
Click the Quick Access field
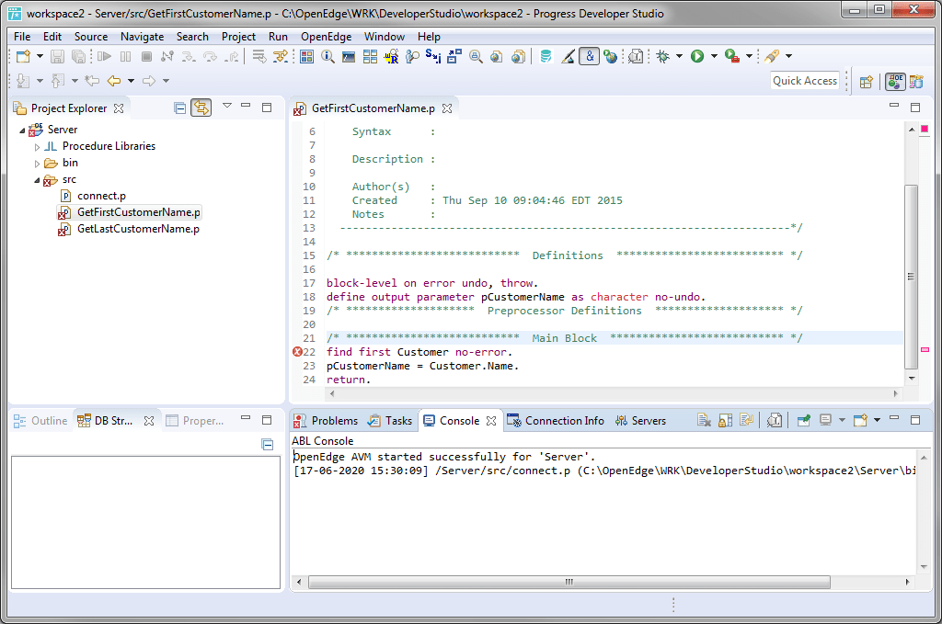[x=805, y=80]
